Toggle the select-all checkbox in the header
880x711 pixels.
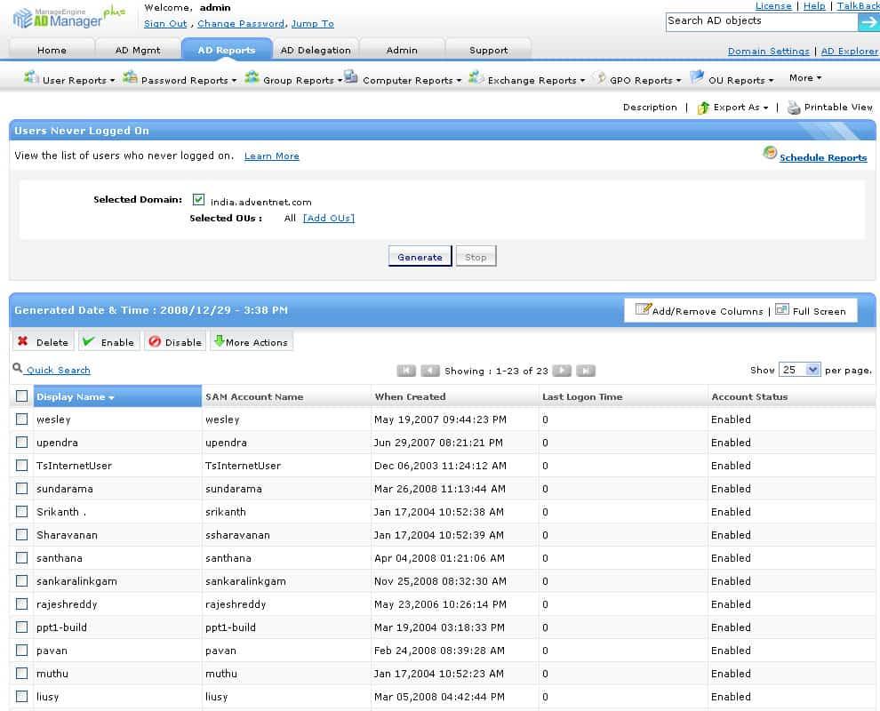21,396
